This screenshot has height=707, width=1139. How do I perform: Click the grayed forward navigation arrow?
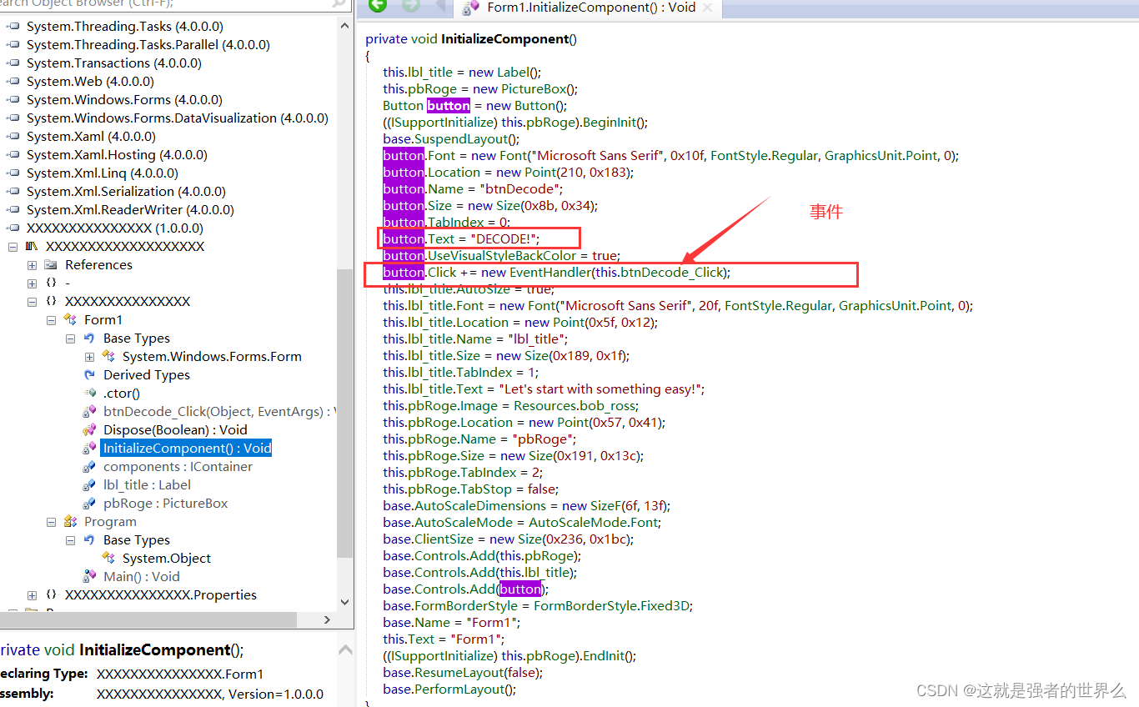coord(411,6)
